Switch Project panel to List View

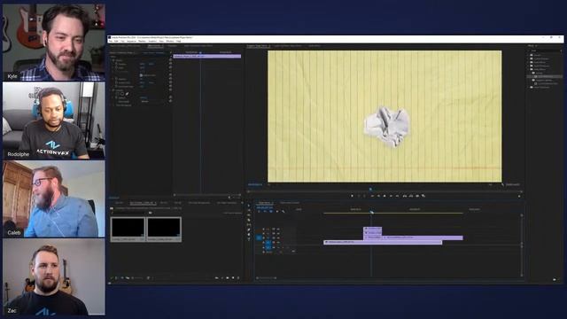click(116, 277)
